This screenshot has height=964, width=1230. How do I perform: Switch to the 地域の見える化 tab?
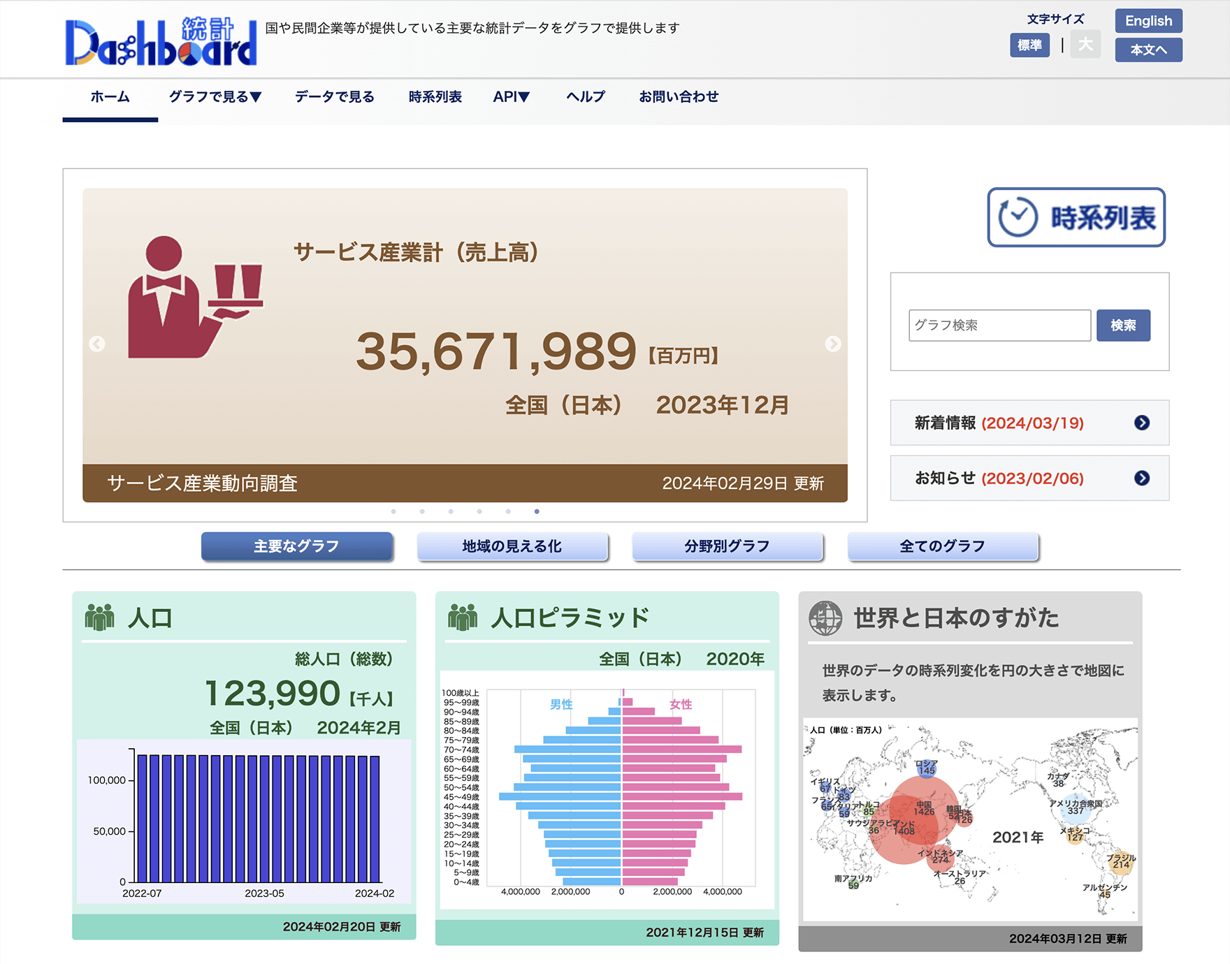click(x=512, y=546)
